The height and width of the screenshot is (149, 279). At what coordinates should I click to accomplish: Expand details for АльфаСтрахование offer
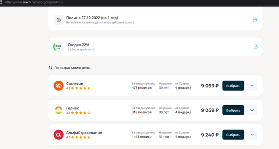[252, 135]
